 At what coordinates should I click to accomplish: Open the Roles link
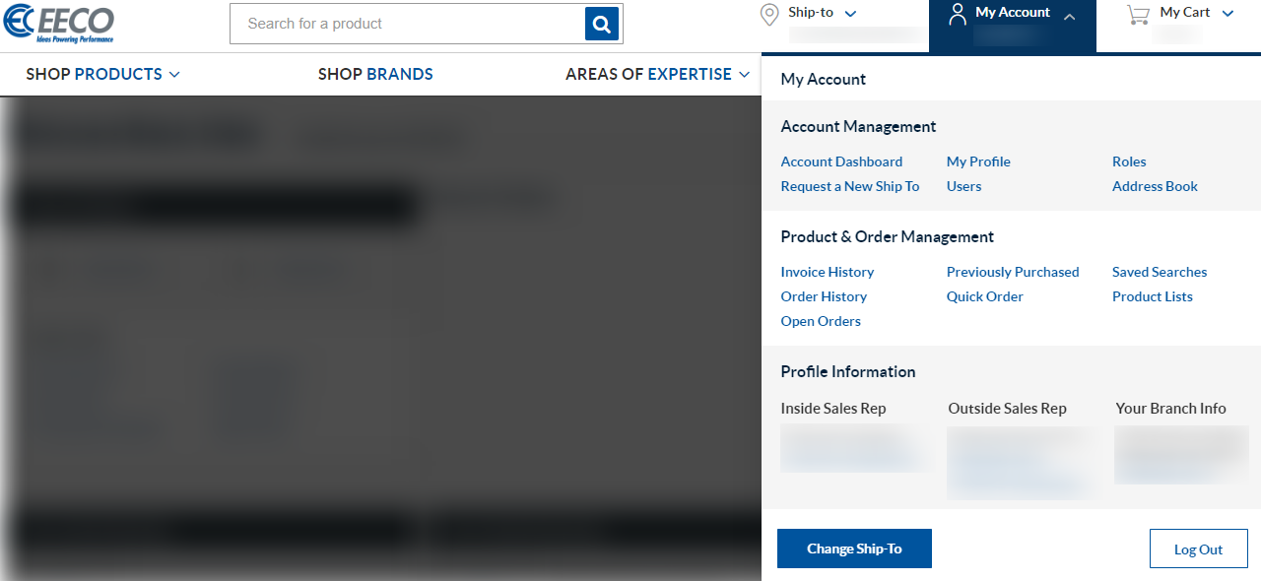pos(1129,161)
